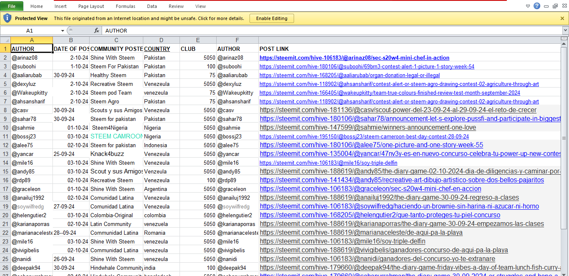This screenshot has width=569, height=276.
Task: Select date cell 28--09-24
Action: [x=71, y=233]
